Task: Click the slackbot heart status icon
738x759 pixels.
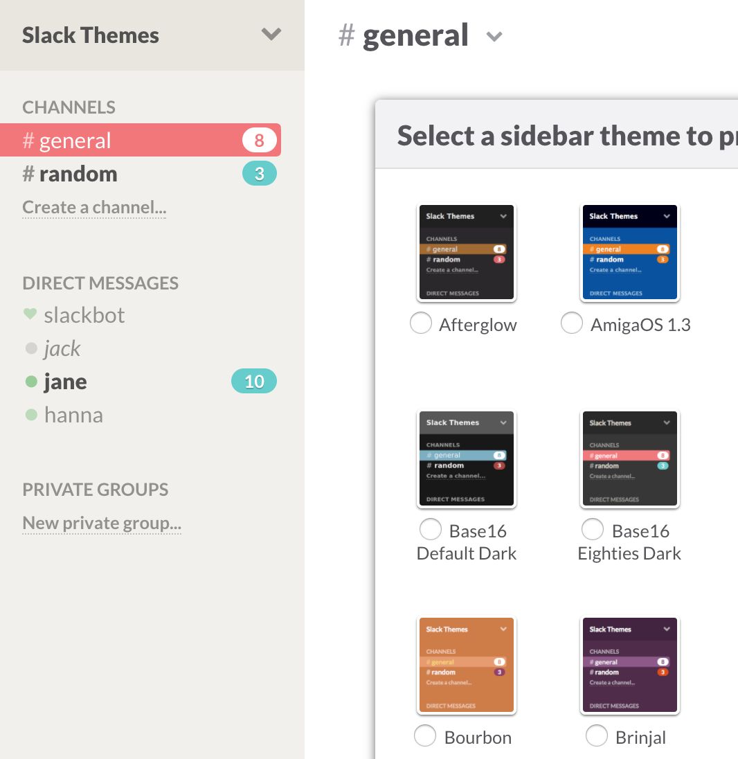Action: [30, 314]
